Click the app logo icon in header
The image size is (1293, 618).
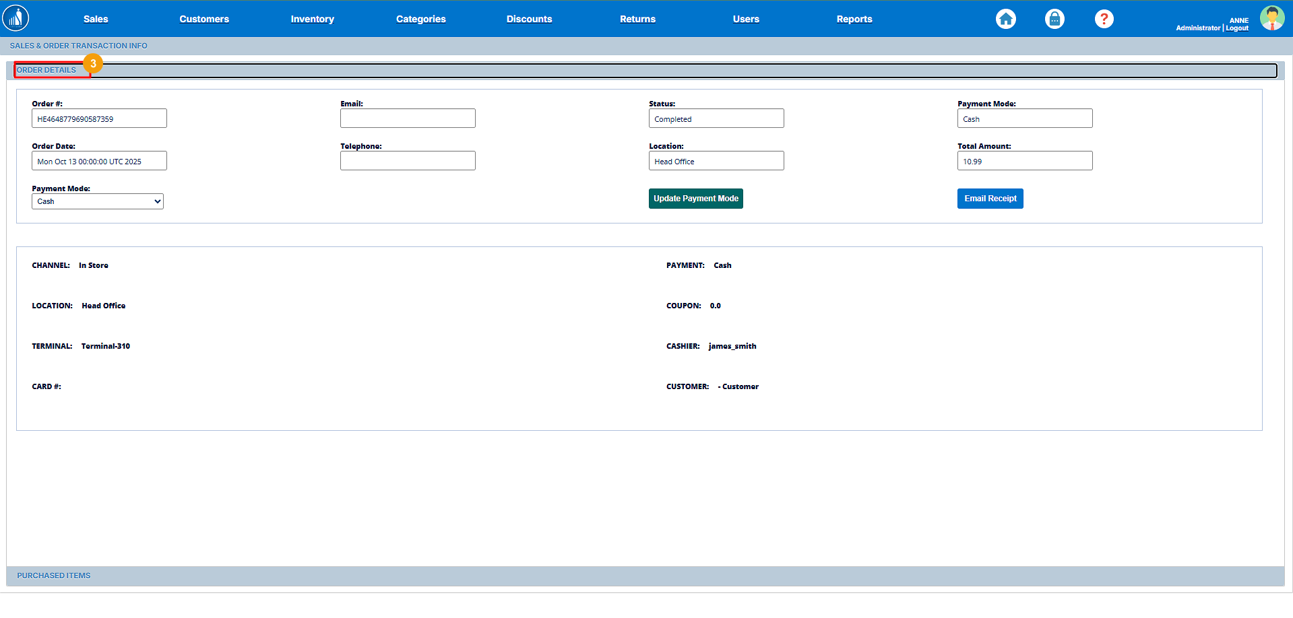point(15,18)
